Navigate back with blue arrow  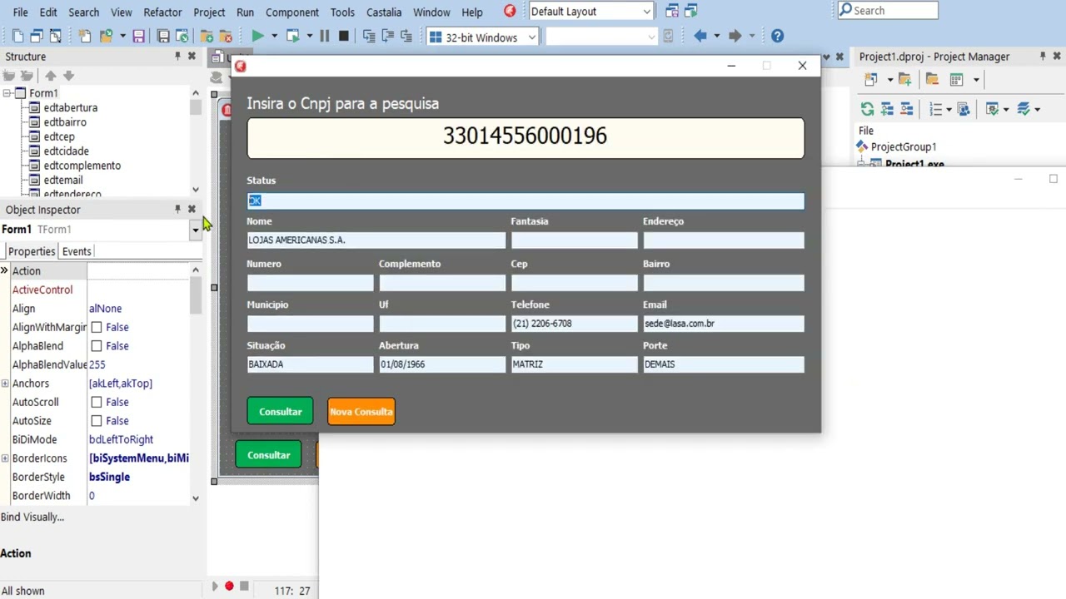[700, 37]
